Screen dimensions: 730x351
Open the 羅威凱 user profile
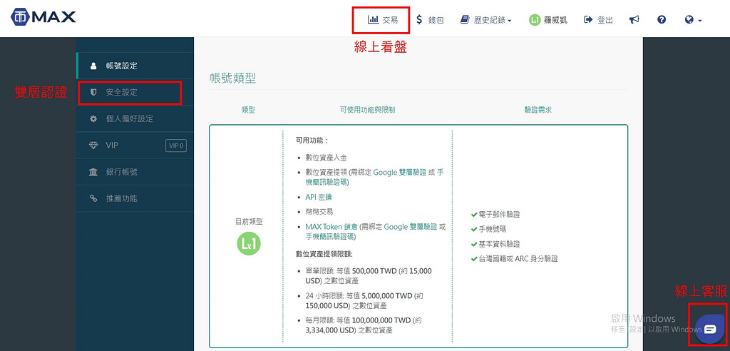(x=548, y=19)
